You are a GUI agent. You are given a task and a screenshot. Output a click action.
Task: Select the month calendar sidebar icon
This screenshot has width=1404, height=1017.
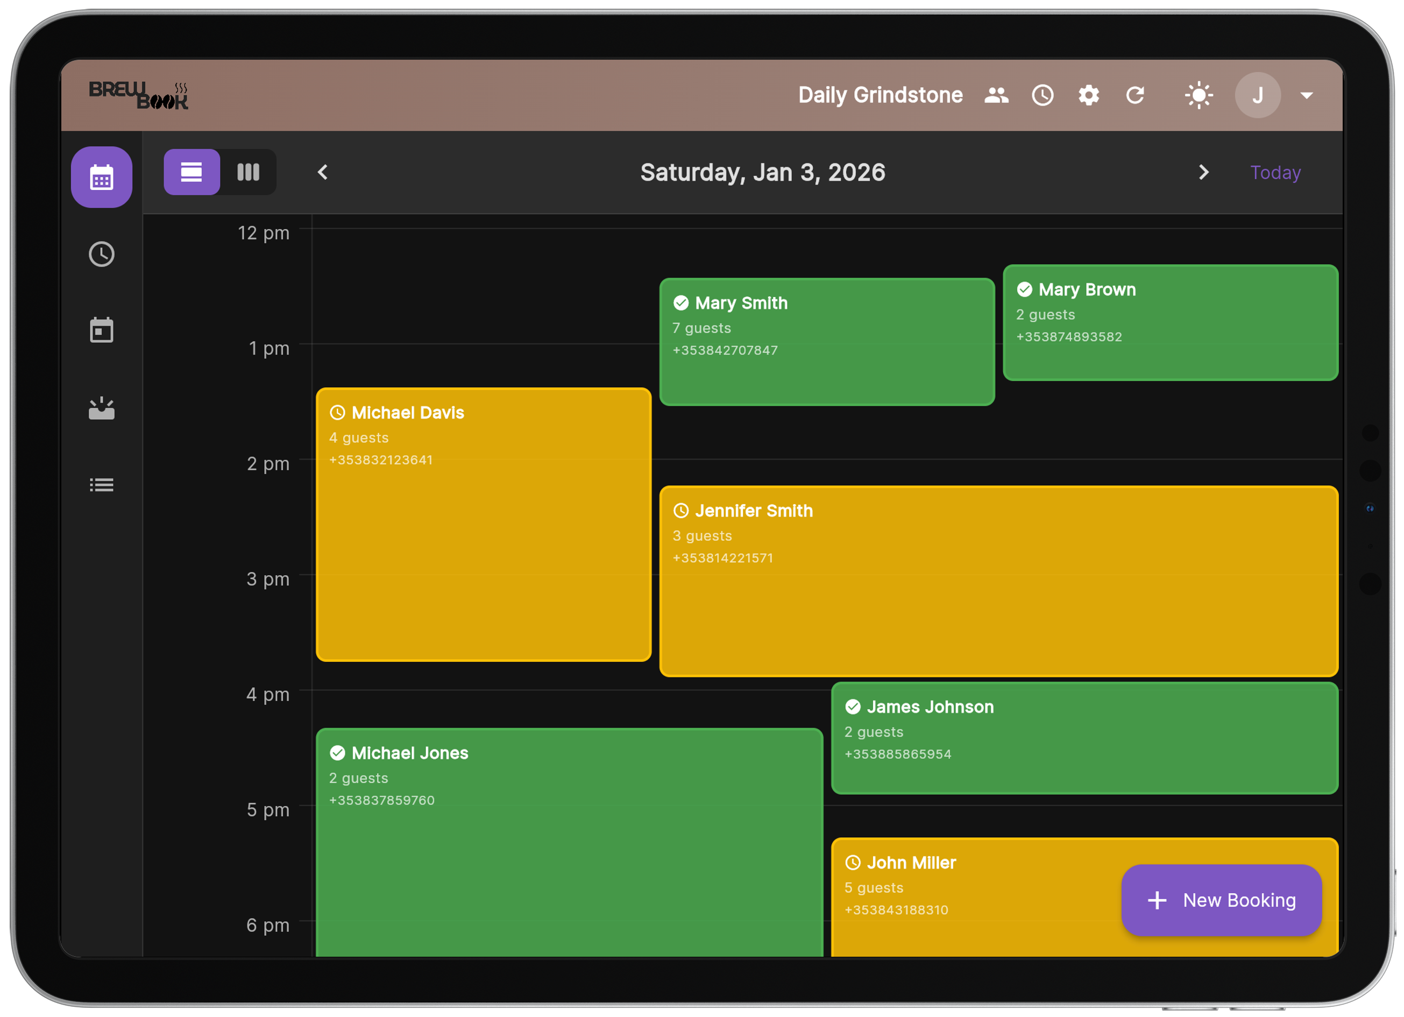click(x=102, y=178)
